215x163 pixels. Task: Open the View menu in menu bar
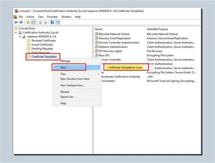(x=41, y=17)
